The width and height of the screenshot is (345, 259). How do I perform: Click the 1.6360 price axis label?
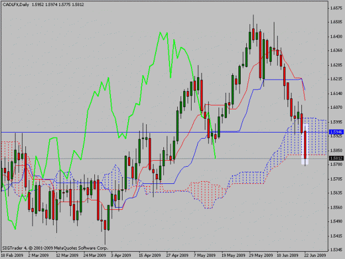click(336, 50)
